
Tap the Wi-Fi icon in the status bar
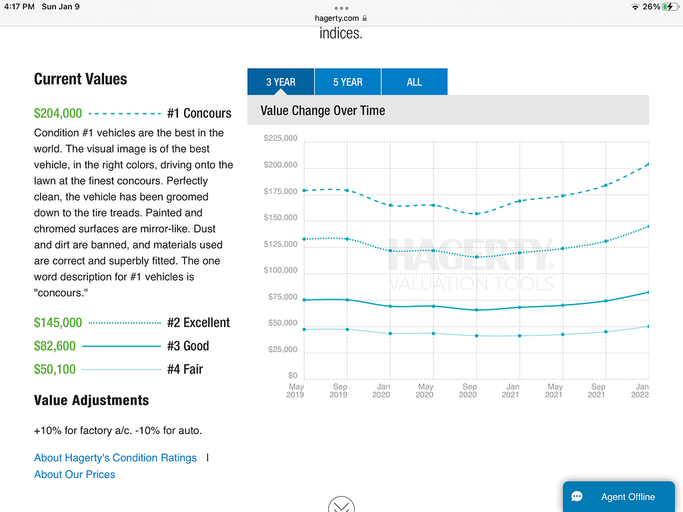point(634,7)
